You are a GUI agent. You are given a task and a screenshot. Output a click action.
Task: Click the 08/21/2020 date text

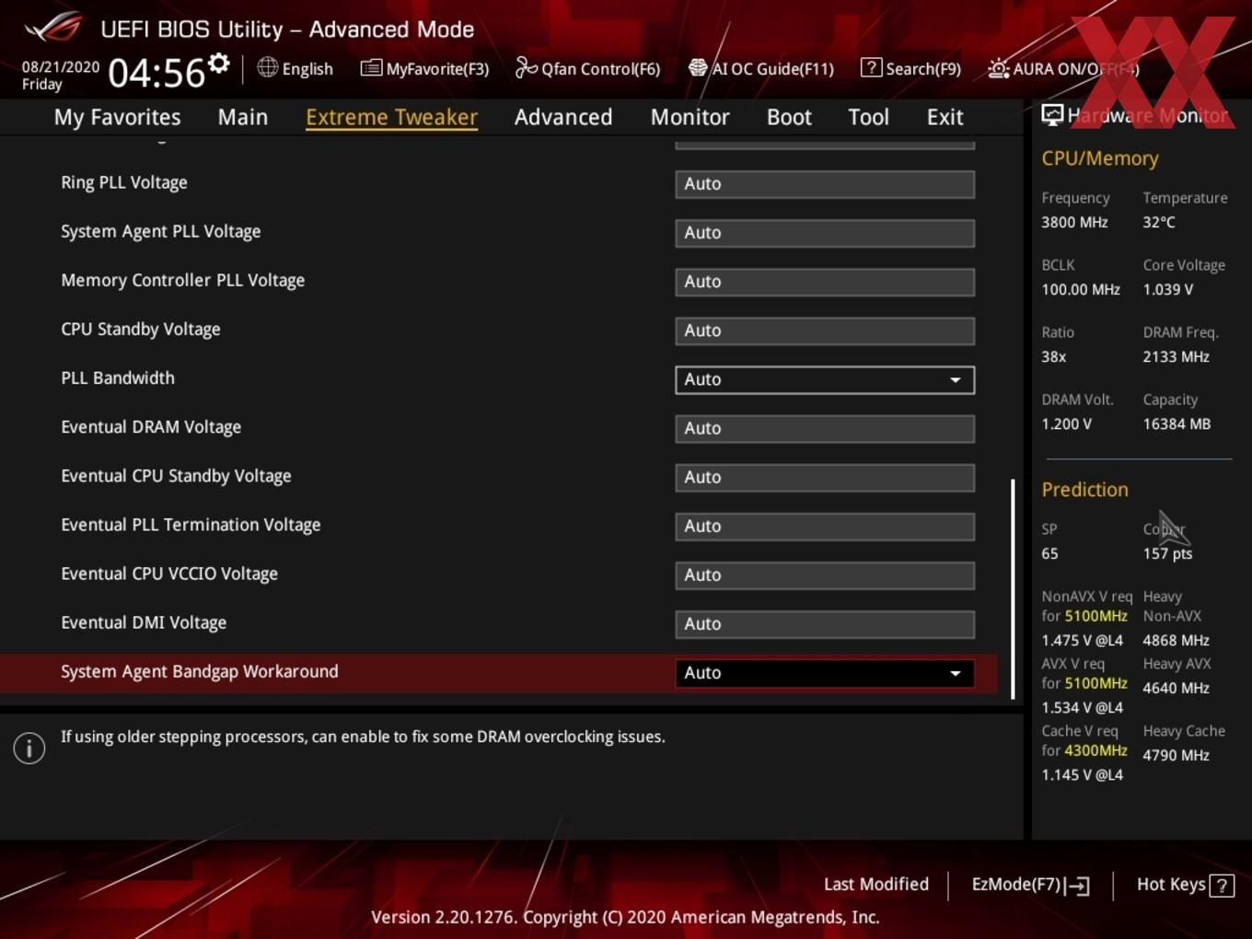[61, 66]
